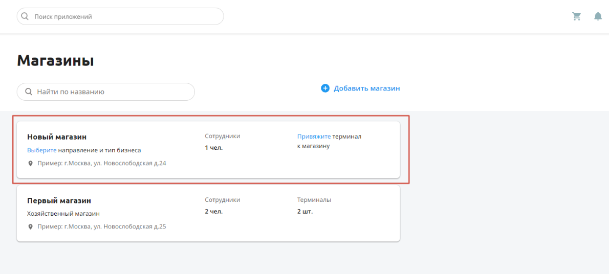Click the 2 чел. employees count
The width and height of the screenshot is (609, 274).
pyautogui.click(x=213, y=212)
